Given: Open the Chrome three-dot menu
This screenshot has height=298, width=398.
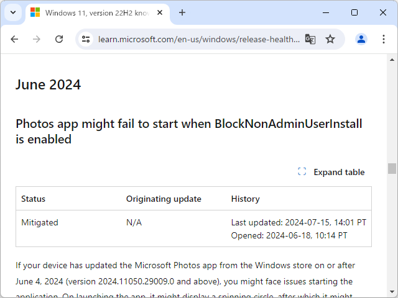Looking at the screenshot, I should [382, 39].
